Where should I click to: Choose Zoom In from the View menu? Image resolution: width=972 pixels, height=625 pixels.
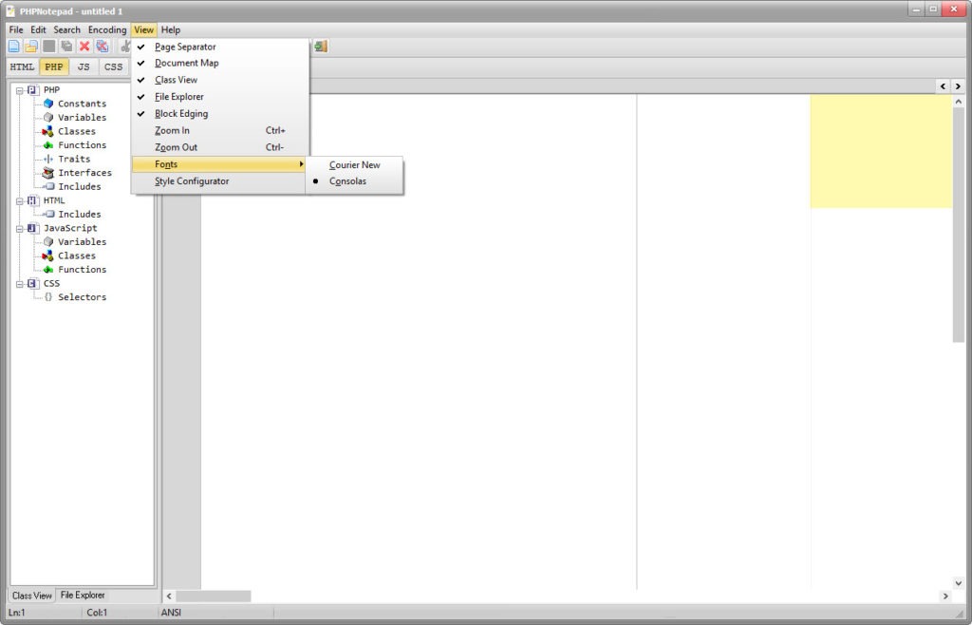tap(220, 131)
